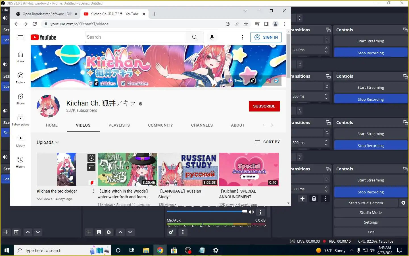409x256 pixels.
Task: Bookmark this page with star icon
Action: pyautogui.click(x=246, y=24)
